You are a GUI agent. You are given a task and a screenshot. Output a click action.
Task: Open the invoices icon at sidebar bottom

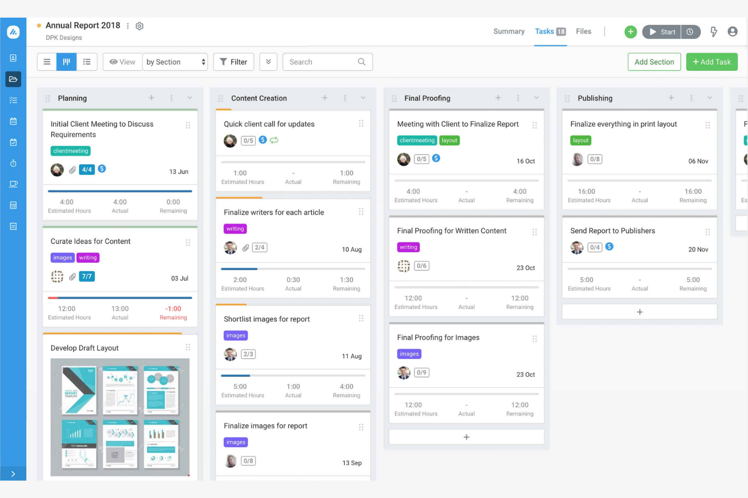pos(13,226)
